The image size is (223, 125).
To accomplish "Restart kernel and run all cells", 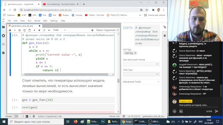I will [49, 30].
